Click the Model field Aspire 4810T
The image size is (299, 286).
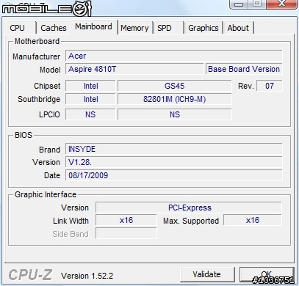pyautogui.click(x=134, y=69)
